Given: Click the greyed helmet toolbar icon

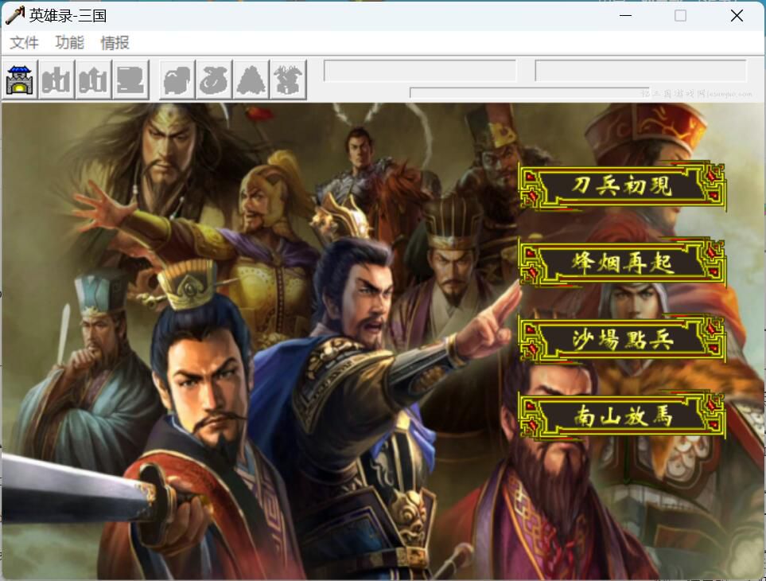Looking at the screenshot, I should coord(177,80).
